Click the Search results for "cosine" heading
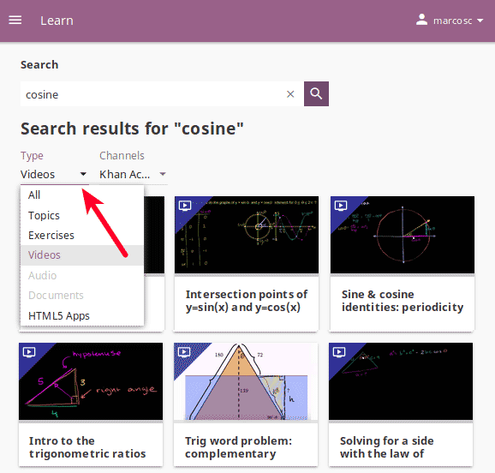Viewport: 495px width, 473px height. (132, 129)
